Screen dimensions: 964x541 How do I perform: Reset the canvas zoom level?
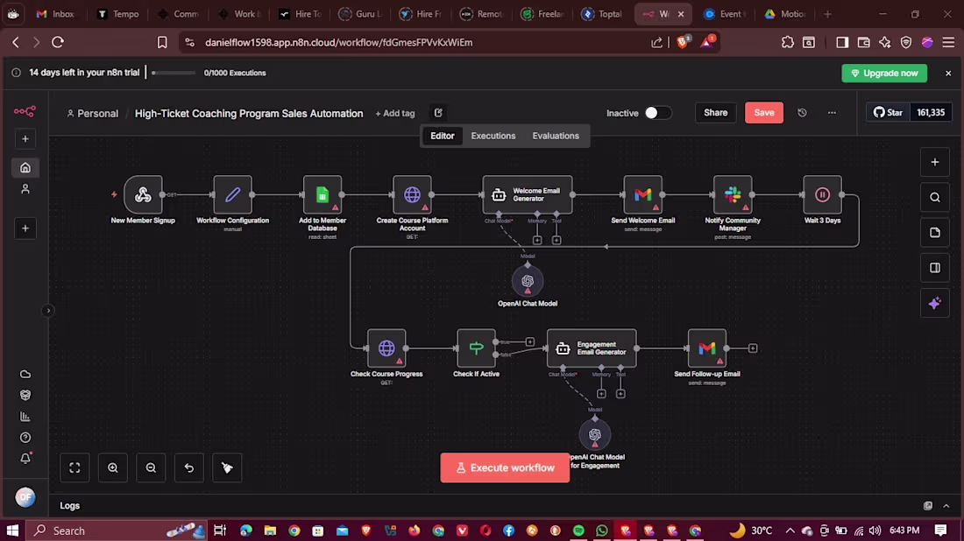(188, 468)
